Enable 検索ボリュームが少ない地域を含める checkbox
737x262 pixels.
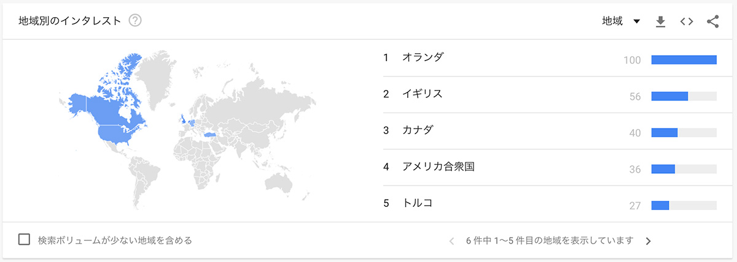click(25, 240)
